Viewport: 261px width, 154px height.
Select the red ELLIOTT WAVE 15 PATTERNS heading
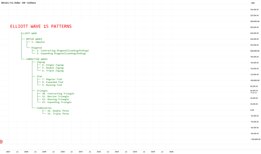tap(41, 26)
